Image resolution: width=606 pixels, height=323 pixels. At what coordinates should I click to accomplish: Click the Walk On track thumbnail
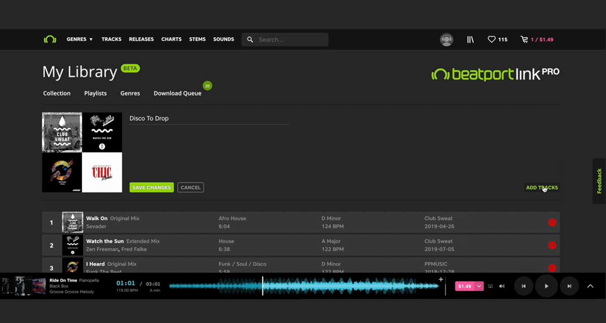[x=72, y=222]
